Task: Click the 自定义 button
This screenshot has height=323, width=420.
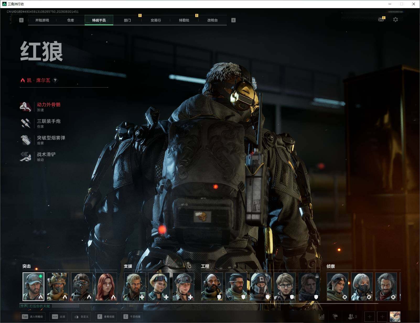Action: coord(82,317)
